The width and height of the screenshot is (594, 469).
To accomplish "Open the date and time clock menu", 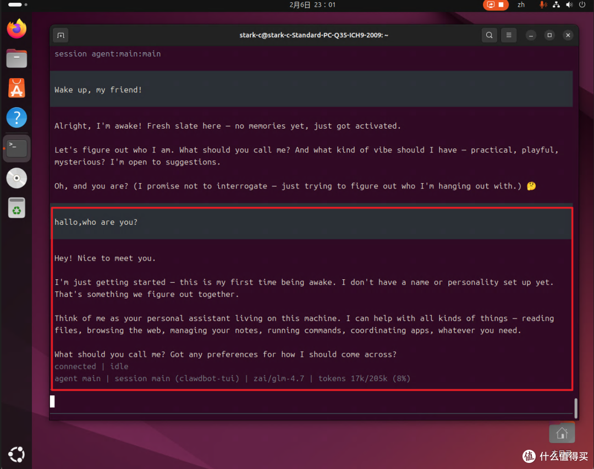I will coord(312,5).
